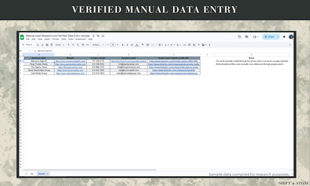Open the borders tool
310x186 pixels.
(x=148, y=45)
